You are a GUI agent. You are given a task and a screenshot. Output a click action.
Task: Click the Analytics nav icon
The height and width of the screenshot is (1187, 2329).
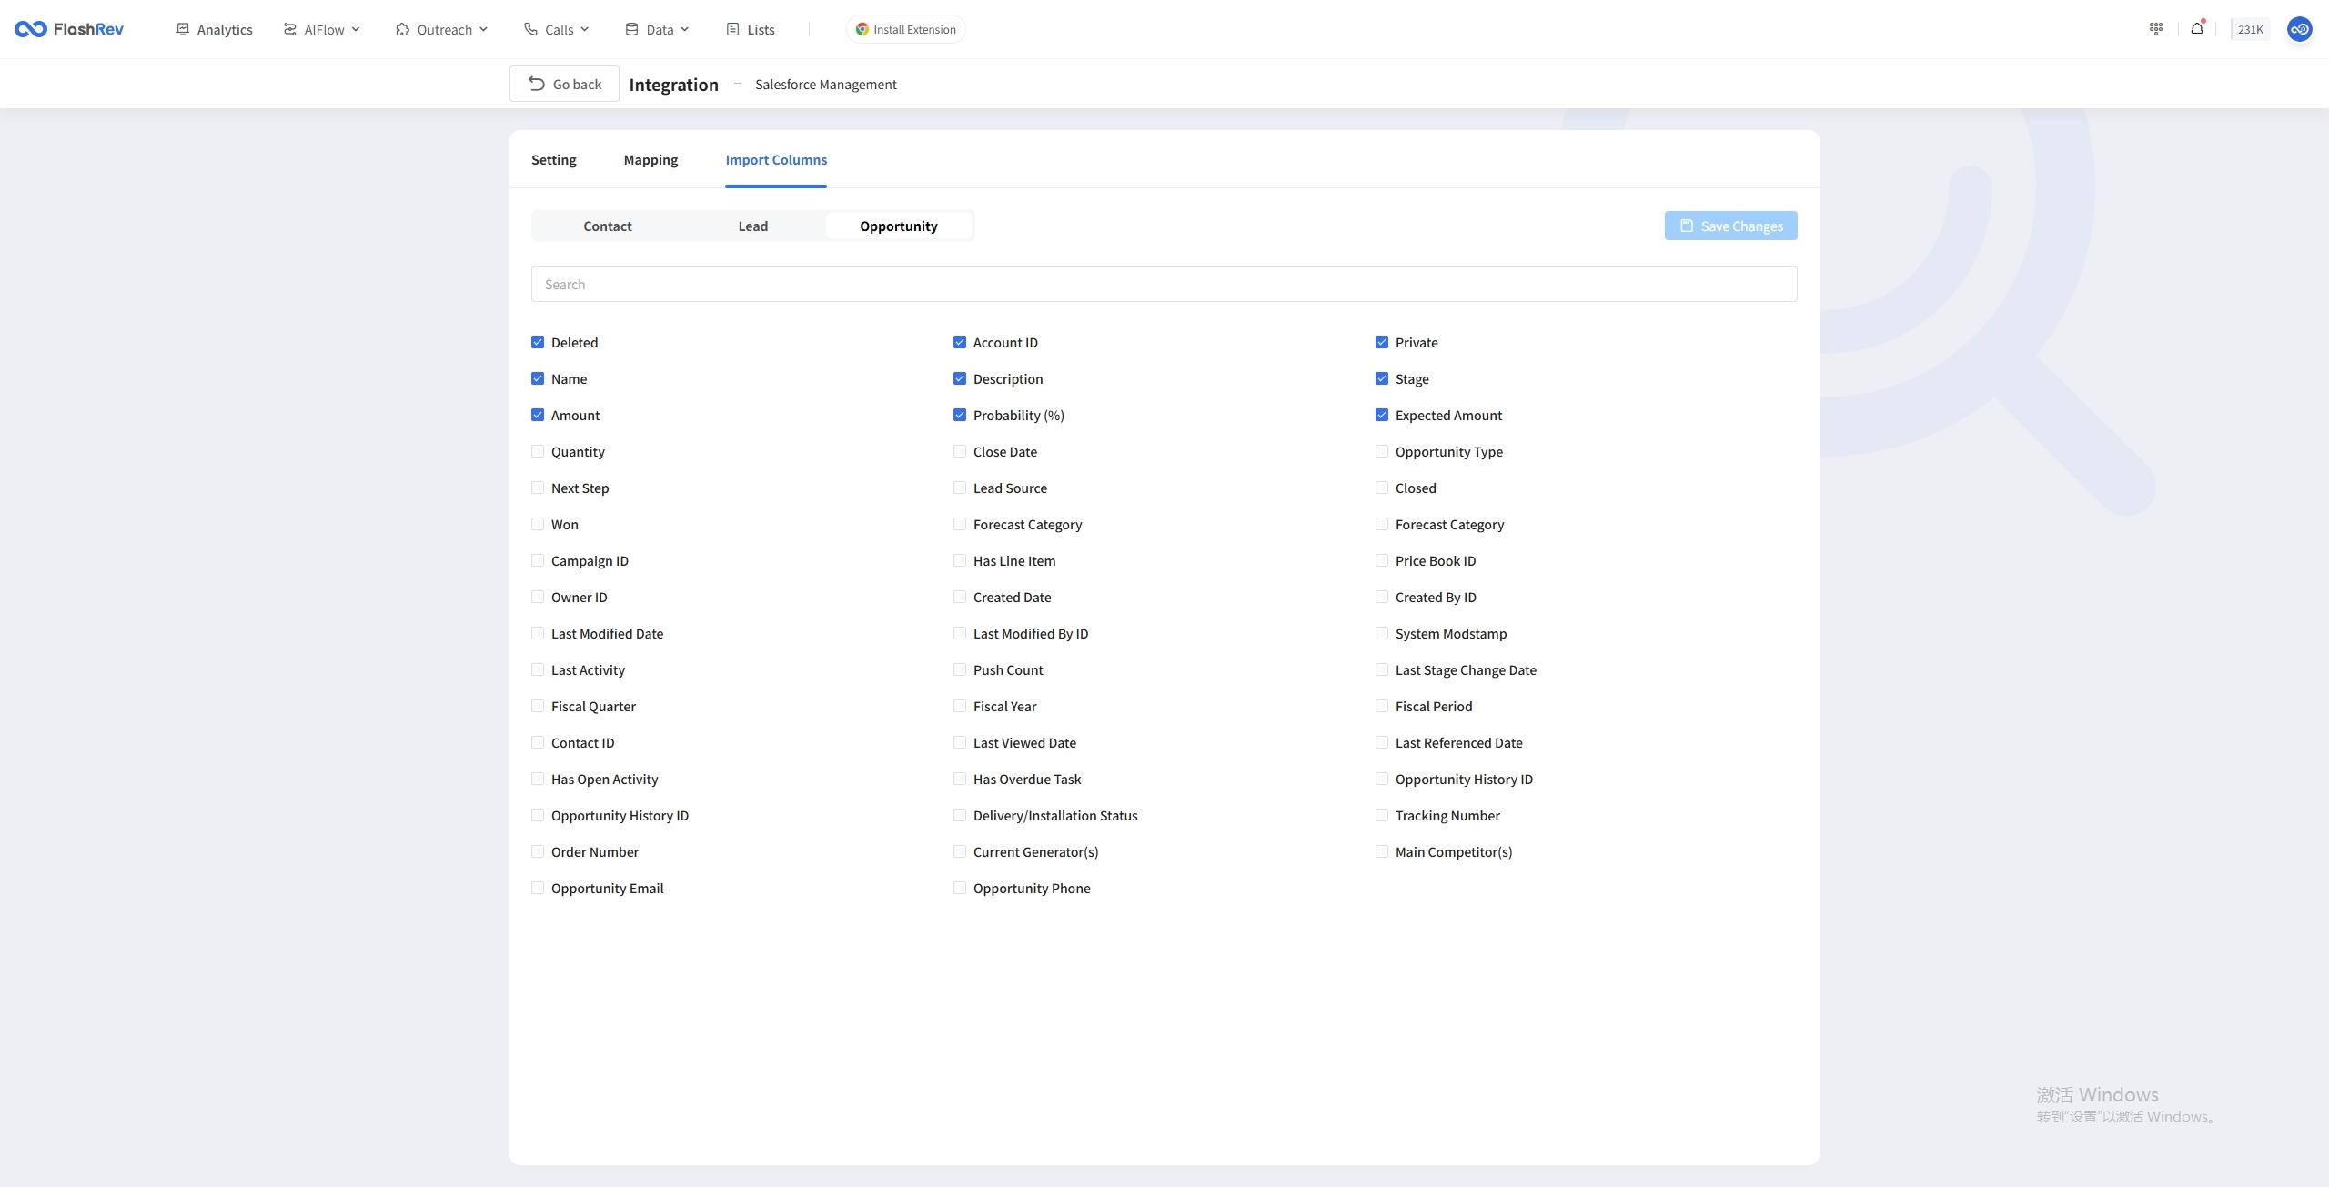pyautogui.click(x=183, y=29)
